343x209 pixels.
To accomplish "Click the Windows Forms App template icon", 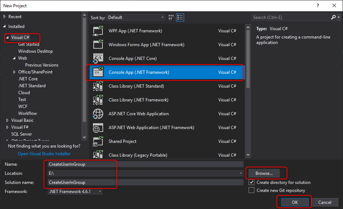I will tap(98, 44).
